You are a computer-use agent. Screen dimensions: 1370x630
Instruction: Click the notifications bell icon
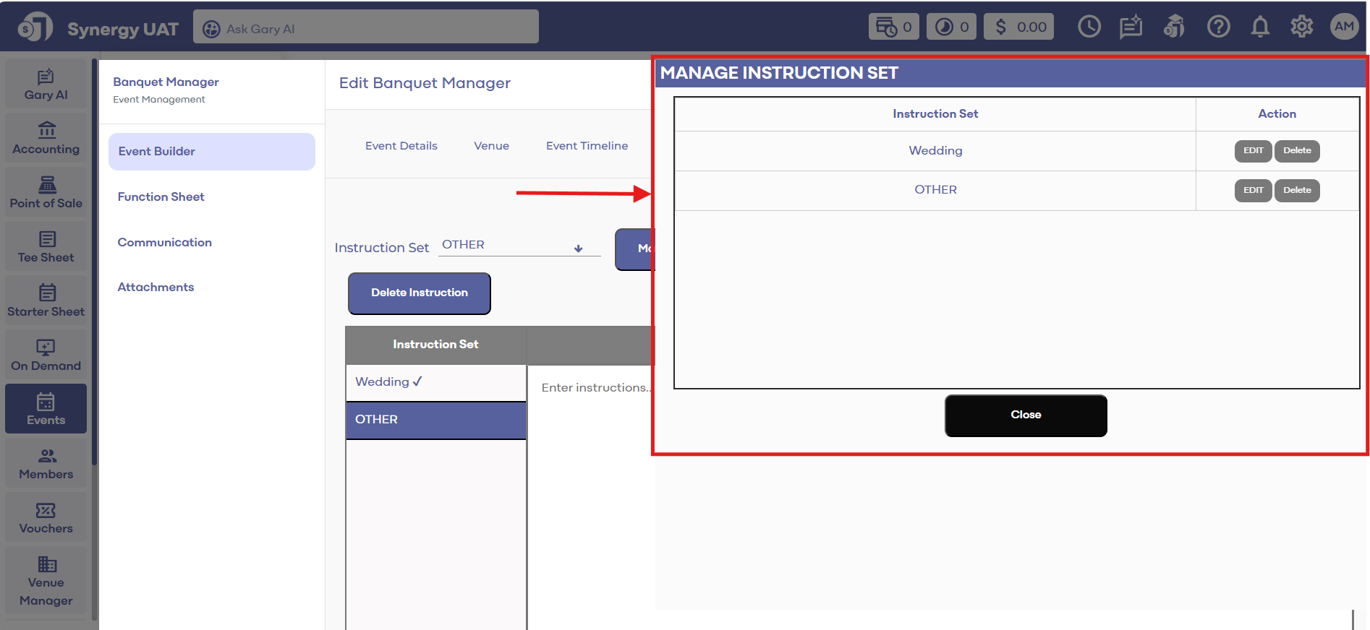point(1260,27)
